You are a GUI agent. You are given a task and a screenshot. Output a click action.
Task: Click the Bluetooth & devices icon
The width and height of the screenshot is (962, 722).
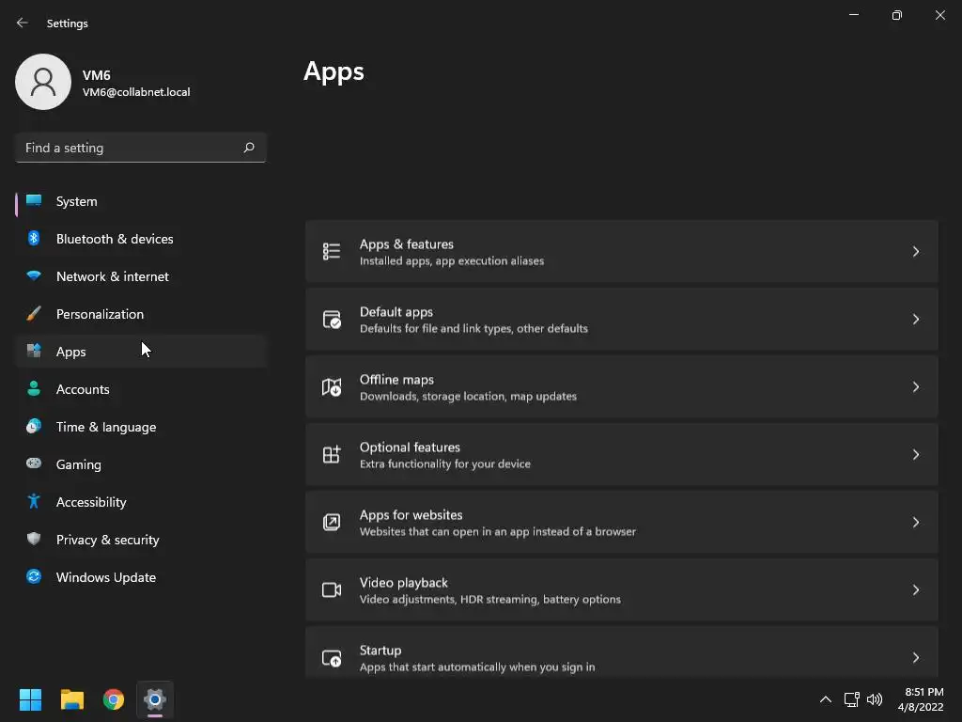pos(34,239)
